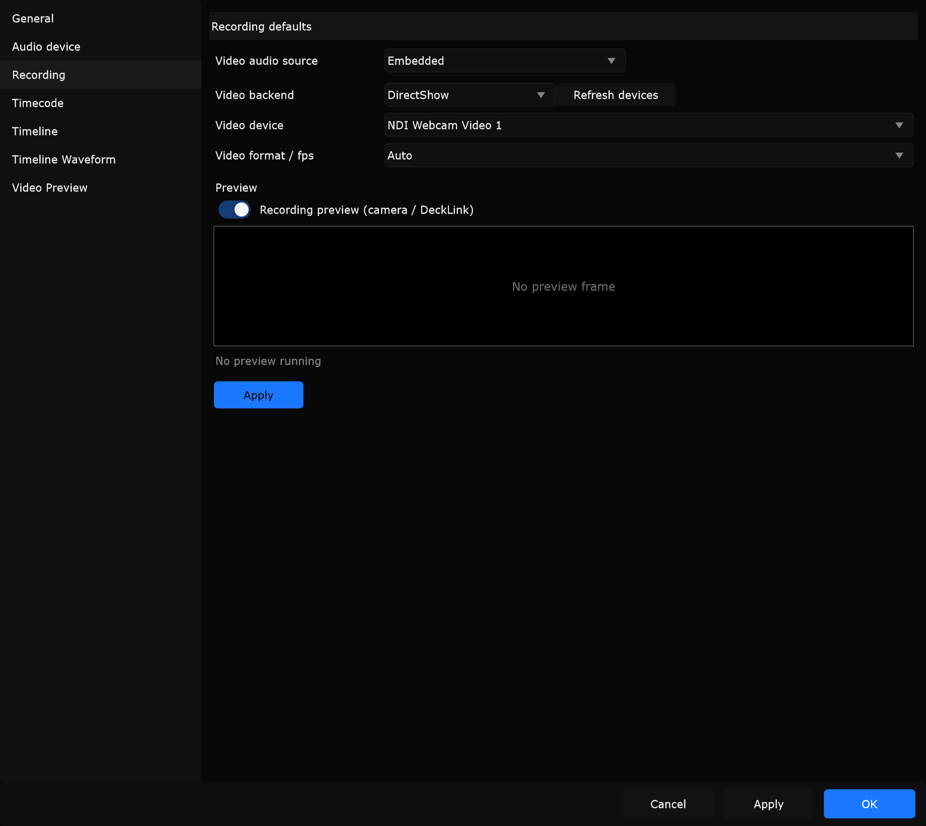This screenshot has width=926, height=826.
Task: Click the Recording defaults header
Action: [x=564, y=27]
